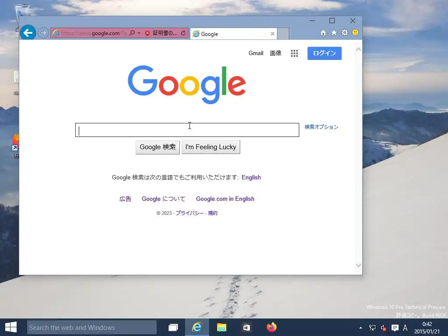Click the scrollbar up arrow
This screenshot has width=448, height=336.
[x=358, y=50]
